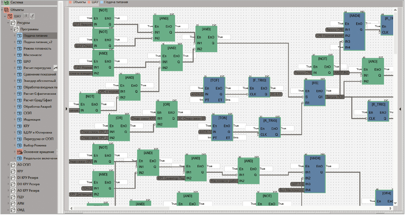Screen dimensions: 405x215
Task: Expand the Подача питания program node
Action: click(x=15, y=36)
